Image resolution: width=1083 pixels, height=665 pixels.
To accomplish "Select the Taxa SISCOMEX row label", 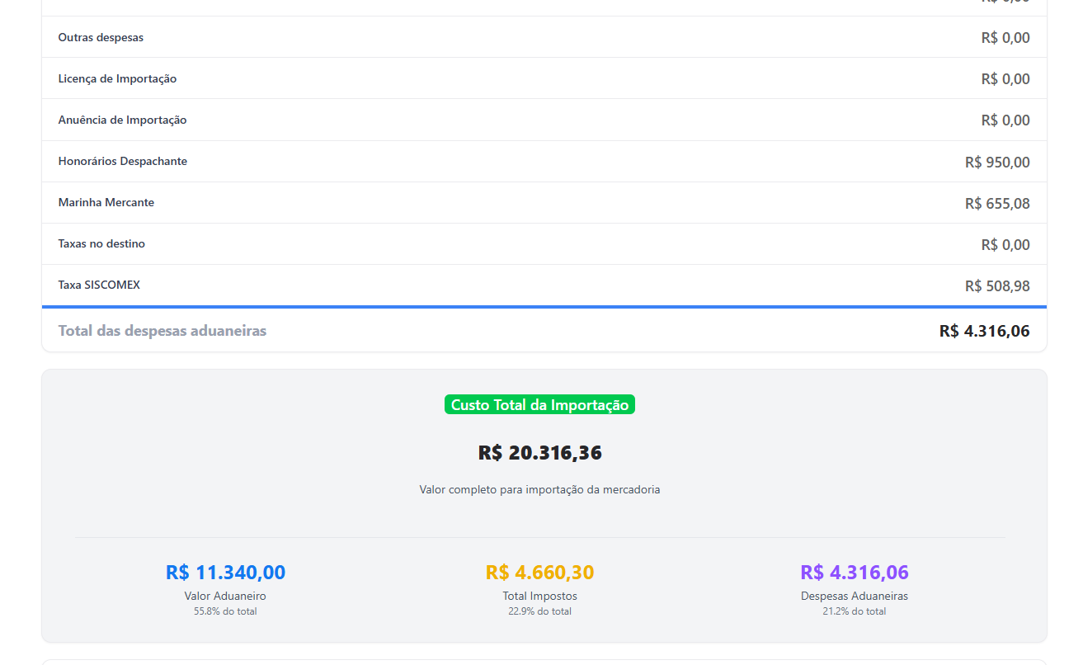I will (x=99, y=285).
